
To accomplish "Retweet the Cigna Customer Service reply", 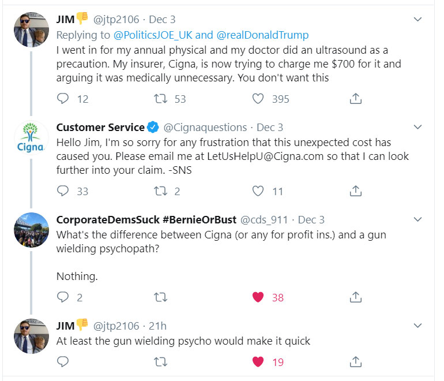I will tap(162, 190).
